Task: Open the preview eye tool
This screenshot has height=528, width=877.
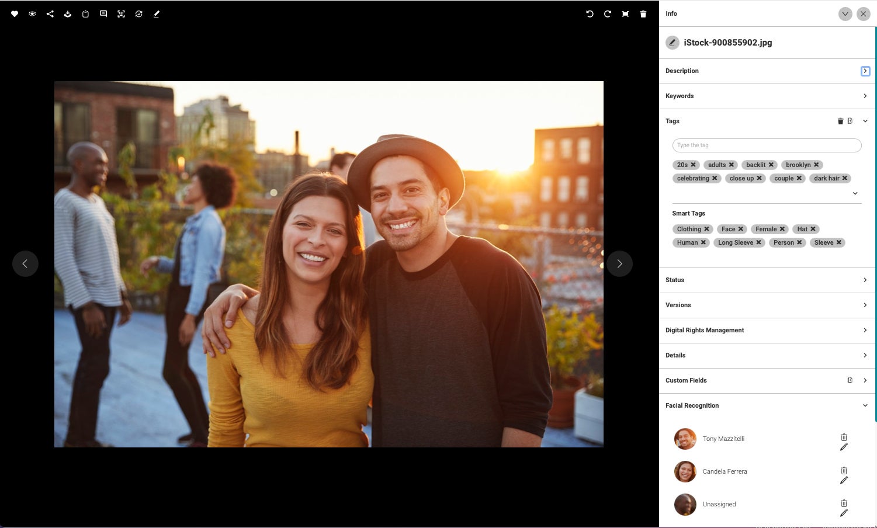Action: 32,13
